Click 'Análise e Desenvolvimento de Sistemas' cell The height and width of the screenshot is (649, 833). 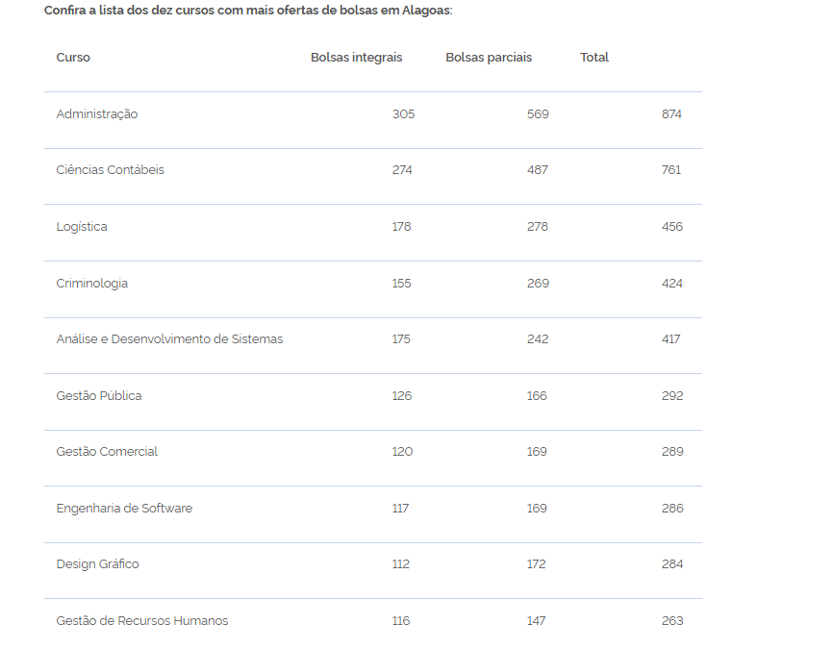[x=169, y=339]
